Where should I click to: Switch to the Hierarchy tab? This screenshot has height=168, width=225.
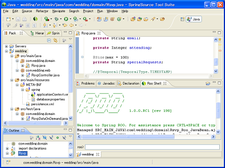pyautogui.click(x=37, y=33)
